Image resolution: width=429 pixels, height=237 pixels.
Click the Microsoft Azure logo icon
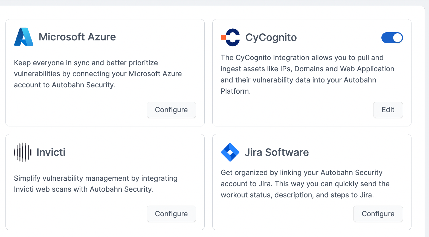pyautogui.click(x=24, y=37)
